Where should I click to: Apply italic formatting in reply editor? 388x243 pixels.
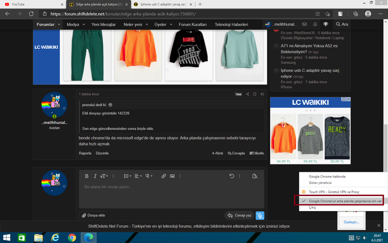[x=95, y=176]
